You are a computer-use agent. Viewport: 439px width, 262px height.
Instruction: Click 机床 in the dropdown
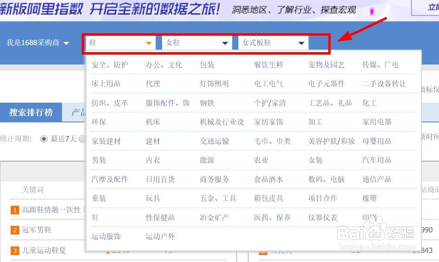[x=153, y=122]
